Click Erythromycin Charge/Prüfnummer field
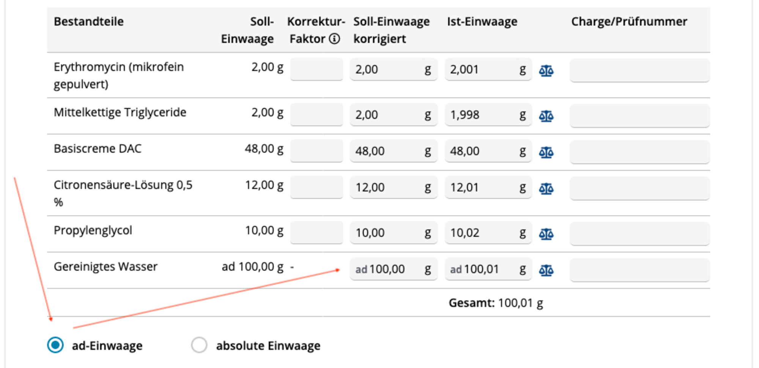Image resolution: width=759 pixels, height=368 pixels. click(639, 70)
